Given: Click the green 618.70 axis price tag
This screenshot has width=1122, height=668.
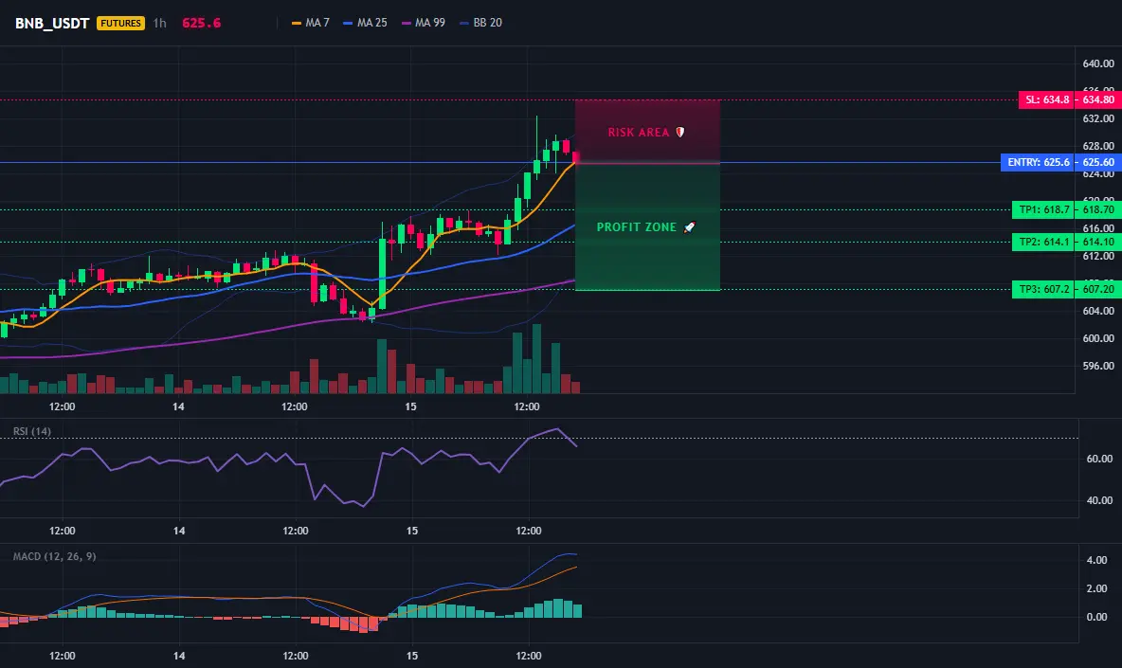Looking at the screenshot, I should (x=1098, y=209).
